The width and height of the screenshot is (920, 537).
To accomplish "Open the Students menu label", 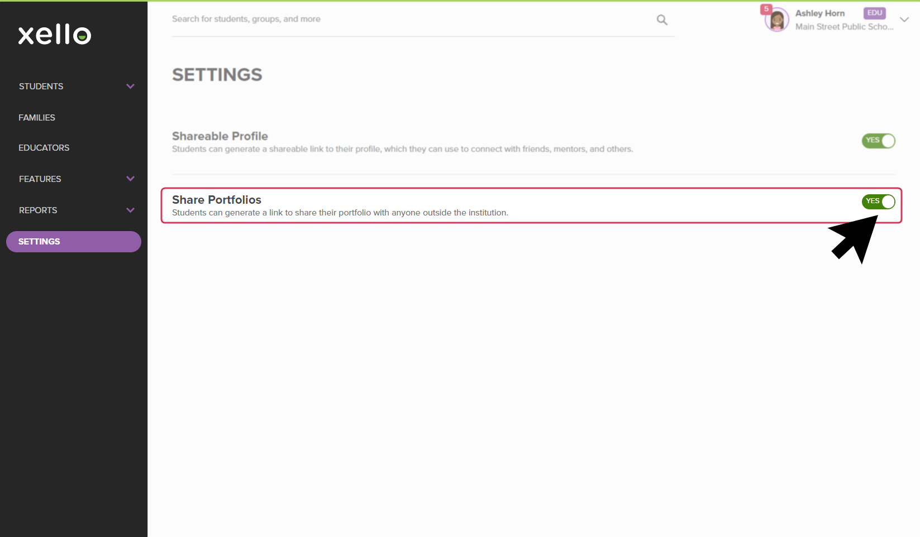I will [41, 87].
